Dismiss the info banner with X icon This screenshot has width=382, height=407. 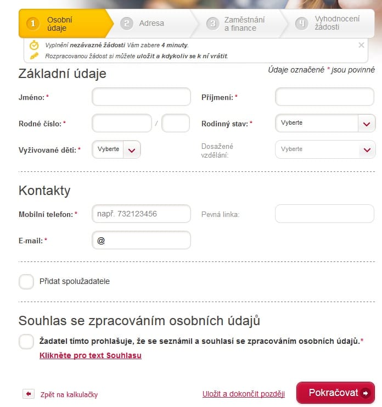[x=361, y=45]
